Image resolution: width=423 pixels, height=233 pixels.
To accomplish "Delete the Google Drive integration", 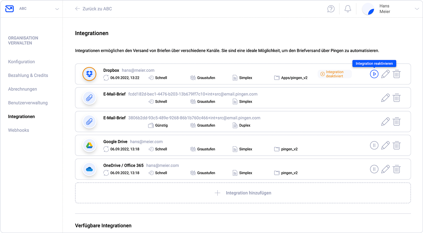I will coord(396,145).
